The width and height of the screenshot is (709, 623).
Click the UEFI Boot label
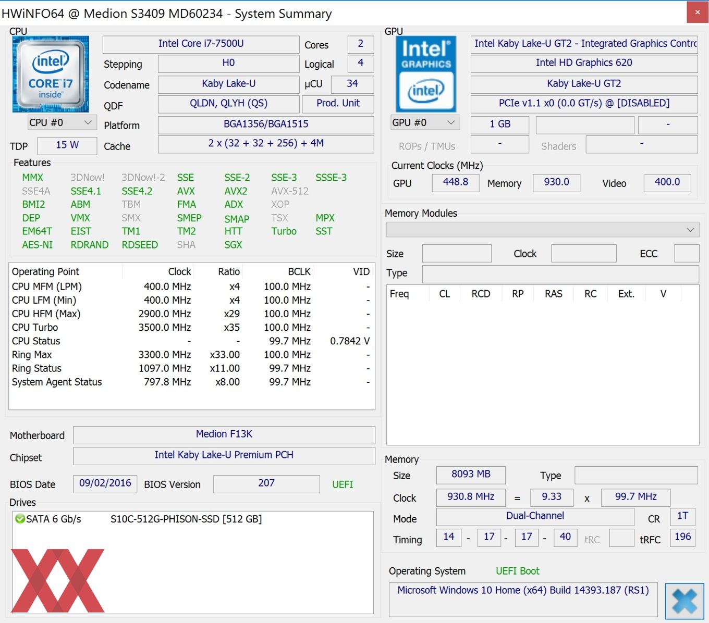pyautogui.click(x=518, y=571)
